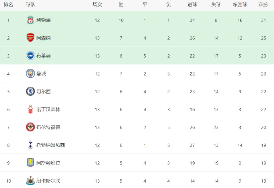Click the Brentford bee badge
The image size is (274, 188).
[x=31, y=127]
